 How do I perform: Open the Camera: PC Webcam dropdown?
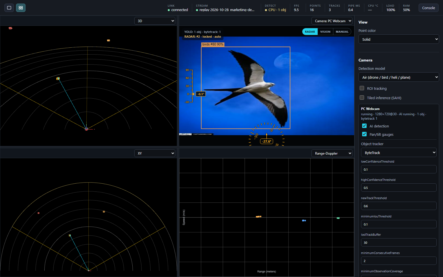coord(332,21)
